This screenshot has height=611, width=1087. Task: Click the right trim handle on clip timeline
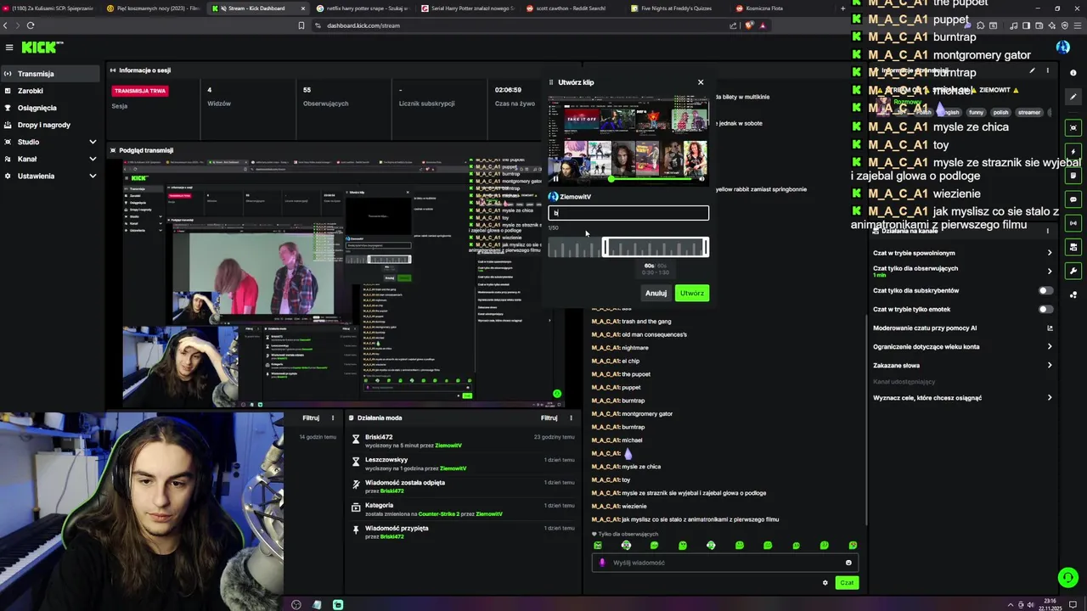click(706, 247)
